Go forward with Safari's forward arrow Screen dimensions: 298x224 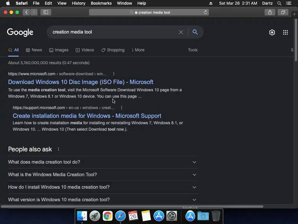[34, 12]
